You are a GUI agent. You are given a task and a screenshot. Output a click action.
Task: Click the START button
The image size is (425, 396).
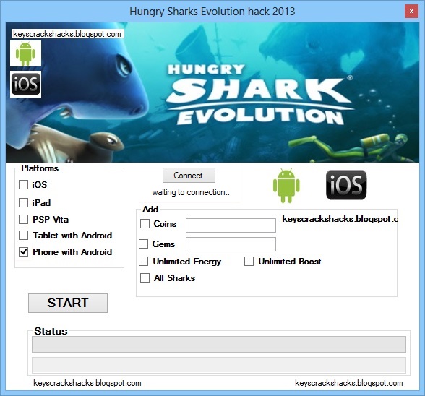[x=68, y=303]
